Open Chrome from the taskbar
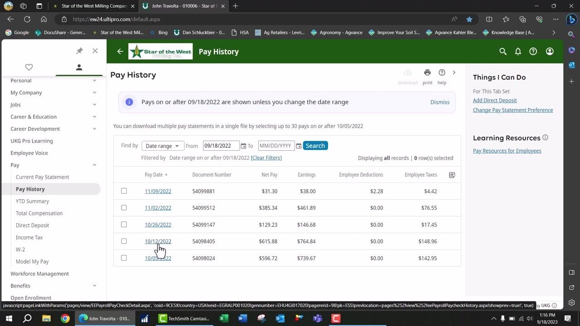 point(65,318)
